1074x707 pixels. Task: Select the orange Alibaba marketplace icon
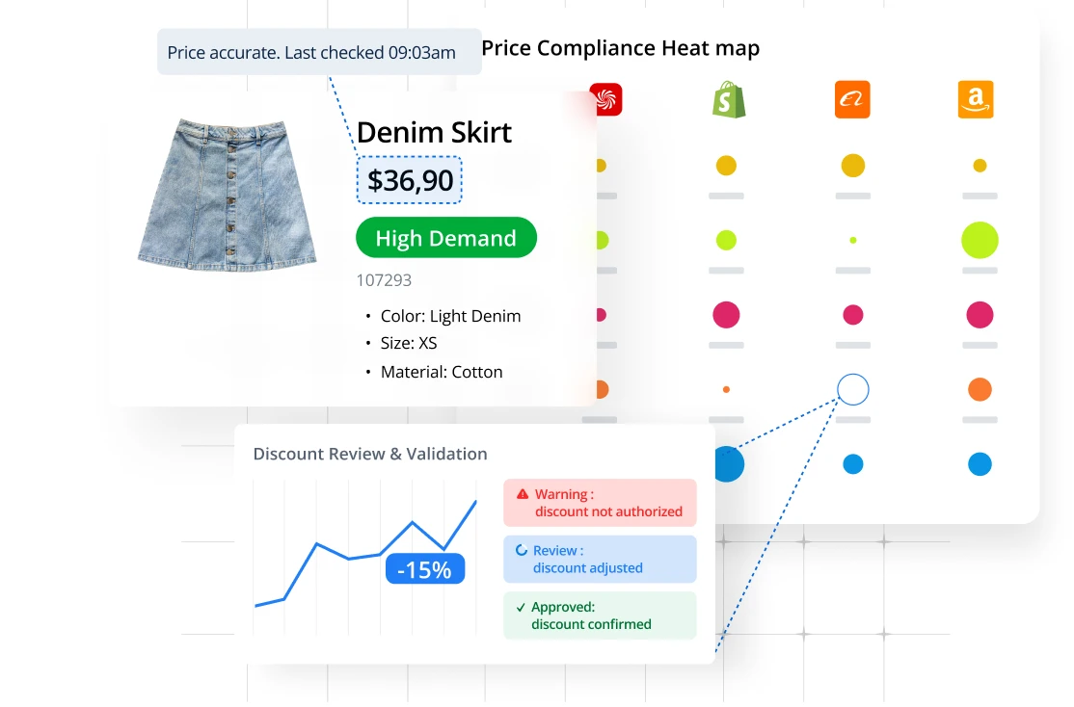click(852, 99)
